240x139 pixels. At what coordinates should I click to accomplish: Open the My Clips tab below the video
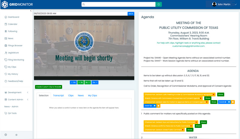coord(92,95)
